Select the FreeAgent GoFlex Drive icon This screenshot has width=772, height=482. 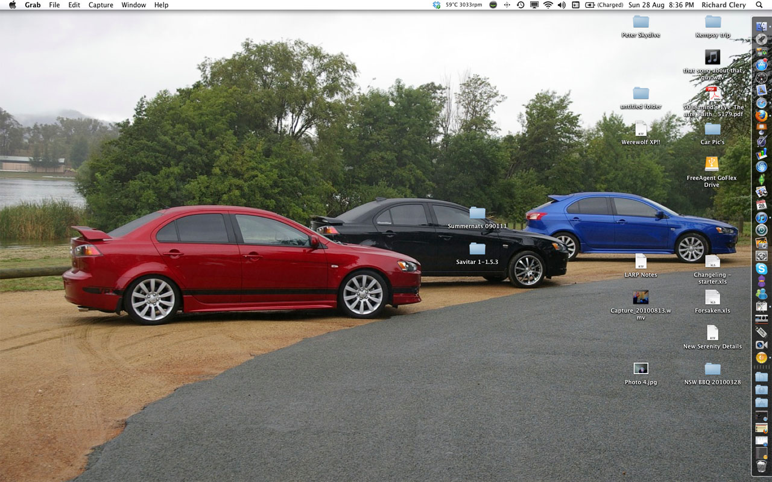pos(712,164)
